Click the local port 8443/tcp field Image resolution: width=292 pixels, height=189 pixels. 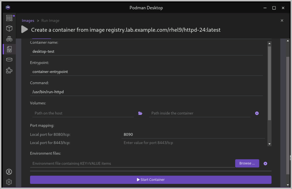pyautogui.click(x=194, y=143)
